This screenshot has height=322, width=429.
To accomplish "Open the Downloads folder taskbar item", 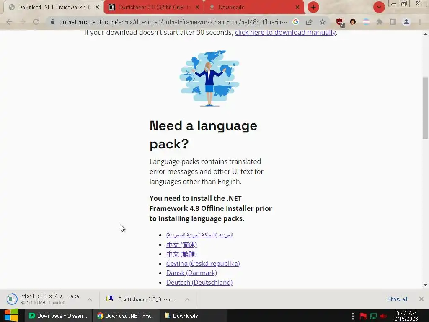I will coord(194,316).
